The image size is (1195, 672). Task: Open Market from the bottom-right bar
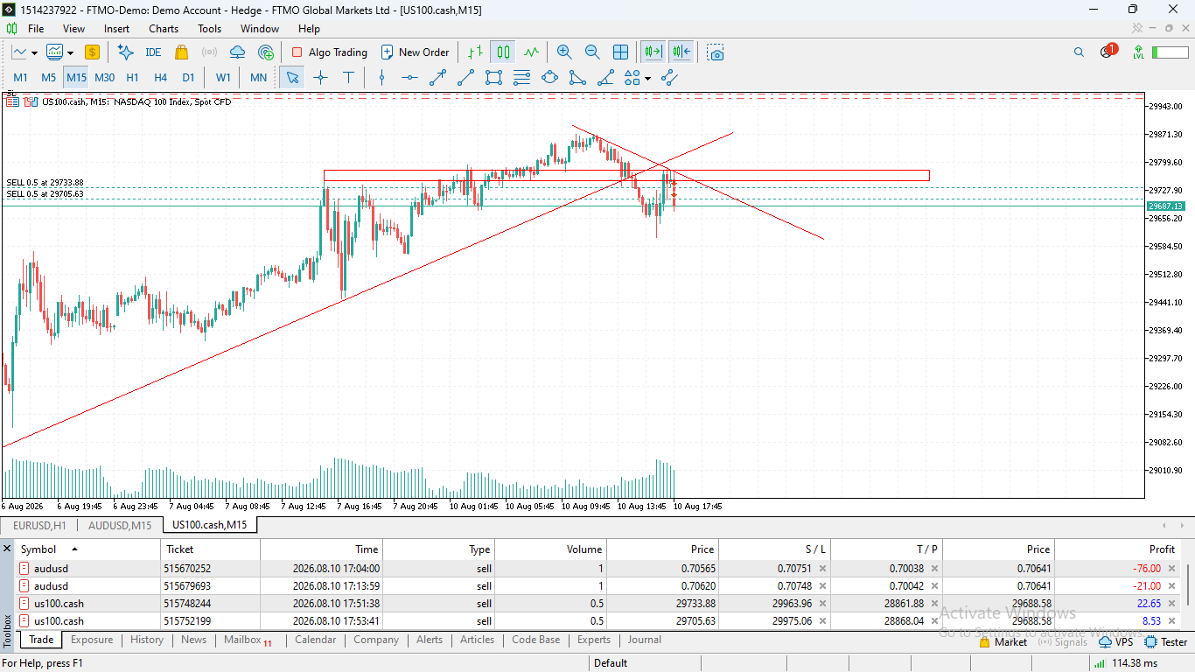pyautogui.click(x=1003, y=642)
